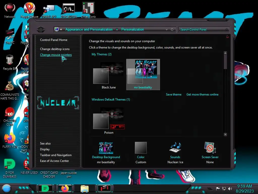Screen dimensions: 258x194
Task: Click the taskbar clock 9:59 AM
Action: click(x=244, y=186)
